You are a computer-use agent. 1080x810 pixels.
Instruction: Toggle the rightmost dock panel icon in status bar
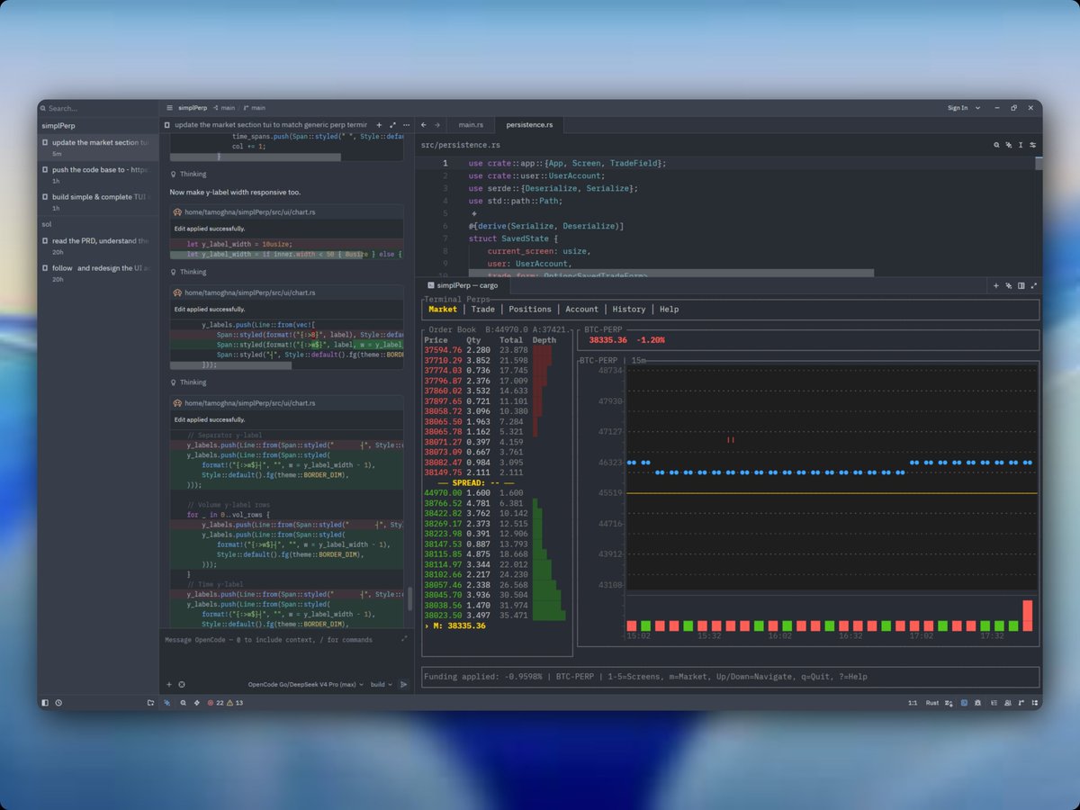coord(1033,702)
